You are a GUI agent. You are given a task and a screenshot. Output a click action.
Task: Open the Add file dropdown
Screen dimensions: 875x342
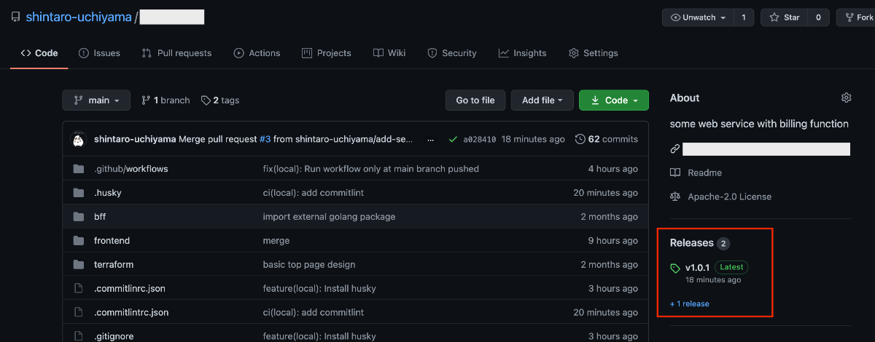542,100
